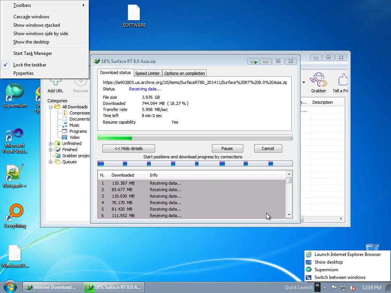This screenshot has height=293, width=391.
Task: Select the Everything desktop shortcut
Action: point(15,216)
